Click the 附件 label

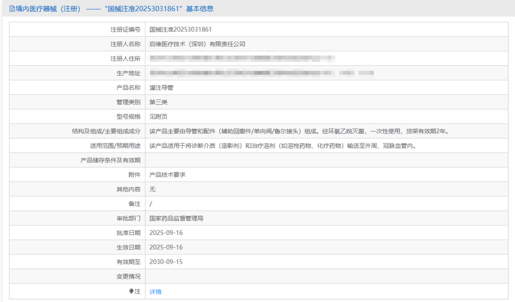134,175
